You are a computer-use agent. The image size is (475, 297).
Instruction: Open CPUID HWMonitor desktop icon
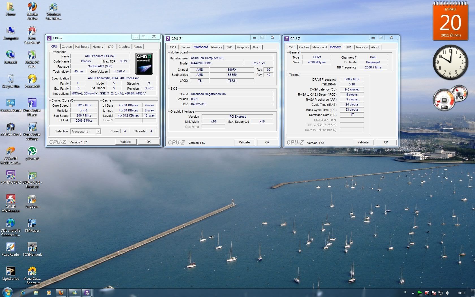11,200
